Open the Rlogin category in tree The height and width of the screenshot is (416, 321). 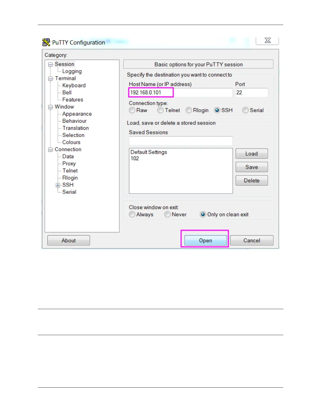(70, 178)
